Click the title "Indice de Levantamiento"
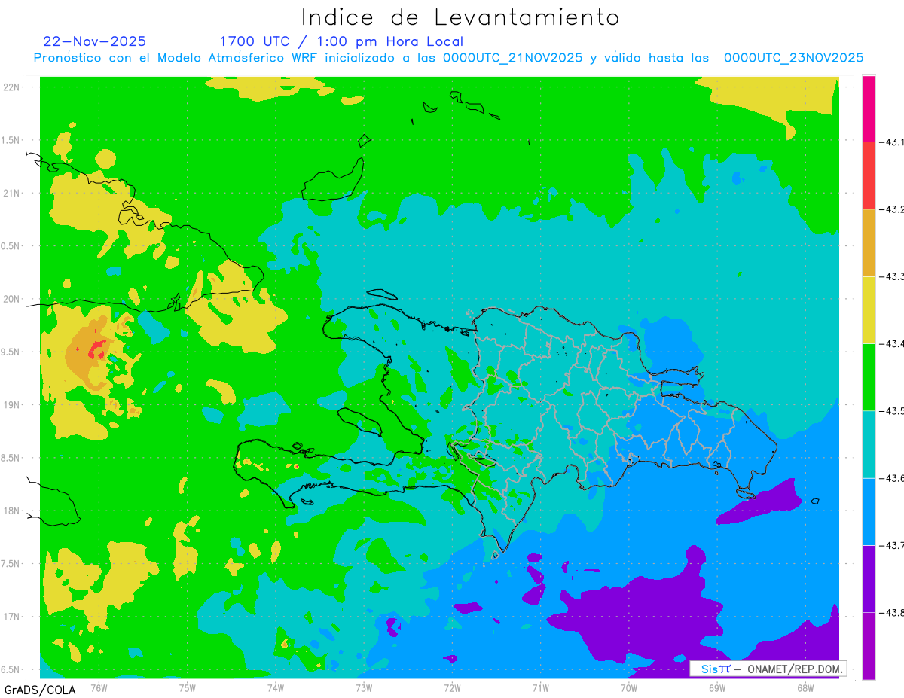Screen dimensions: 904x698 click(460, 17)
